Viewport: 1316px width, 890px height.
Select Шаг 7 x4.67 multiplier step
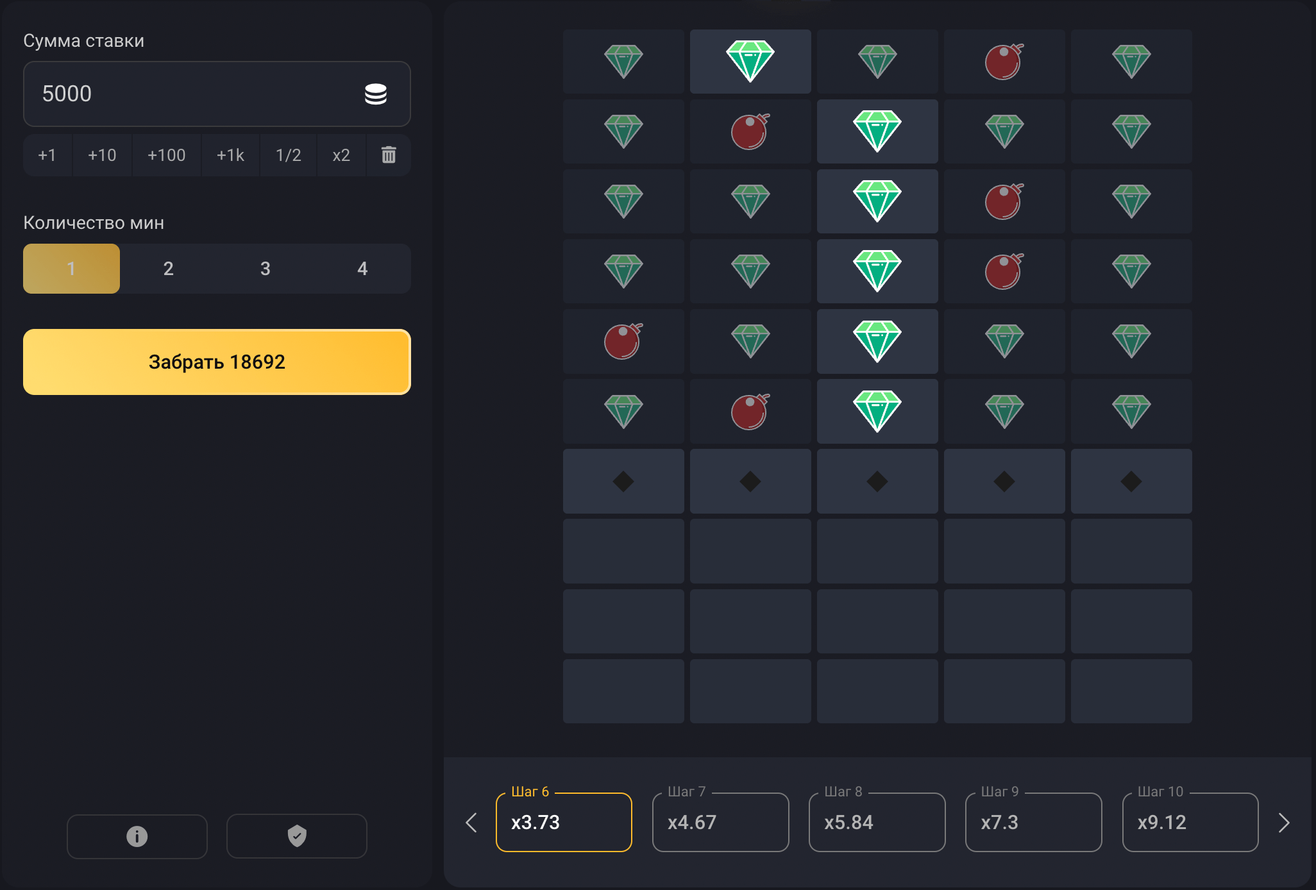point(720,822)
